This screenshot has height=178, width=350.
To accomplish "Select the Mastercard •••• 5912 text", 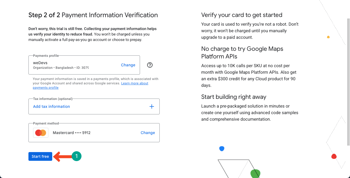I will pyautogui.click(x=72, y=133).
